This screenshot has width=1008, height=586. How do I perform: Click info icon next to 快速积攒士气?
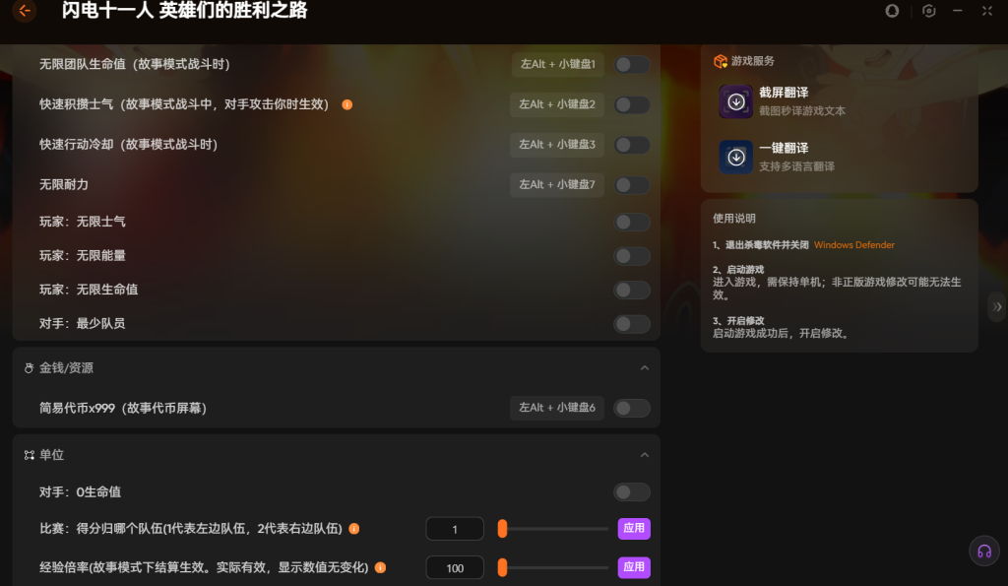[347, 104]
